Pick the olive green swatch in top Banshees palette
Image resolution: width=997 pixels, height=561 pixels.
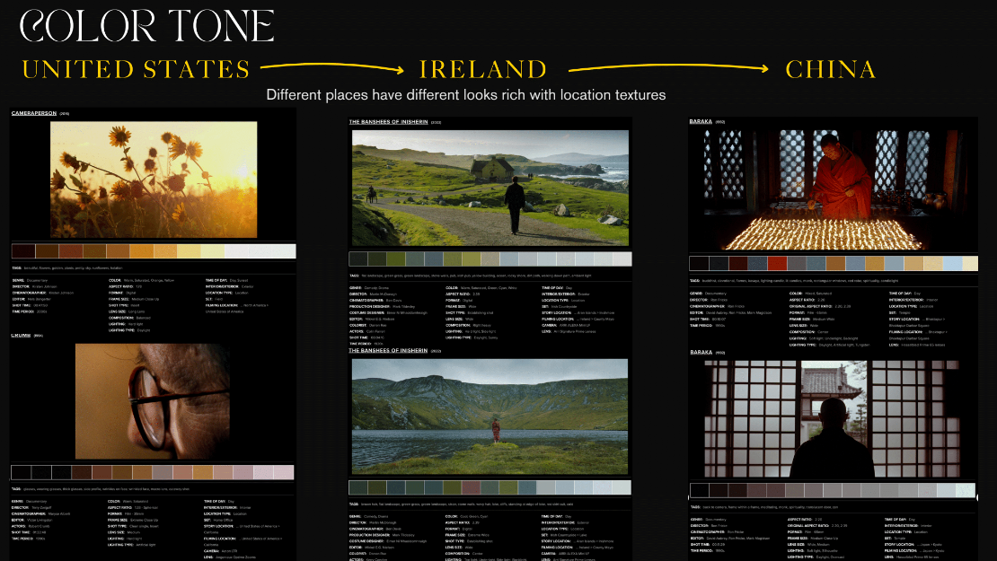point(396,259)
